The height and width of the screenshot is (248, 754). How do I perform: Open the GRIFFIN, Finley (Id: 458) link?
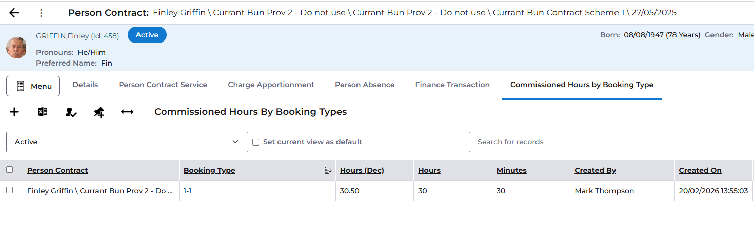77,36
